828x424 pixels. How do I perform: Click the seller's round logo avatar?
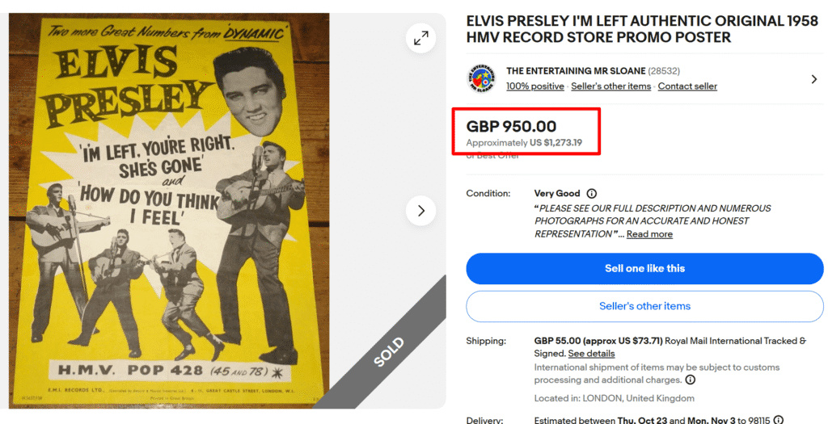click(481, 78)
